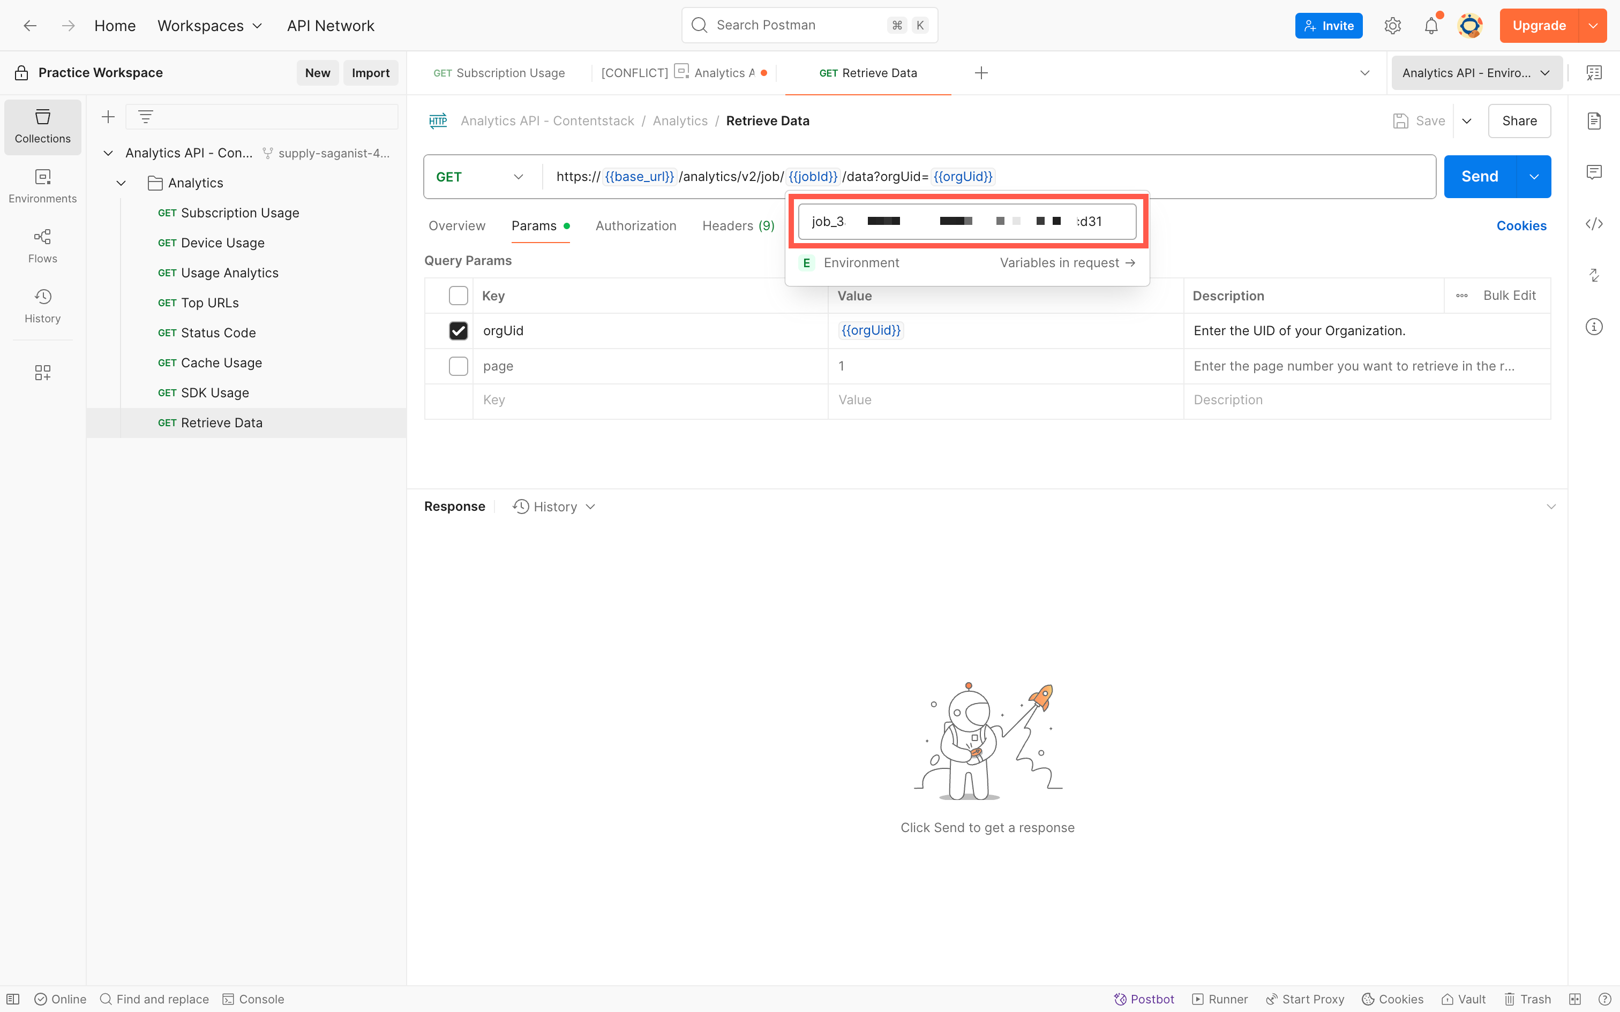Open the Save options dropdown arrow
The image size is (1620, 1012).
pyautogui.click(x=1467, y=121)
